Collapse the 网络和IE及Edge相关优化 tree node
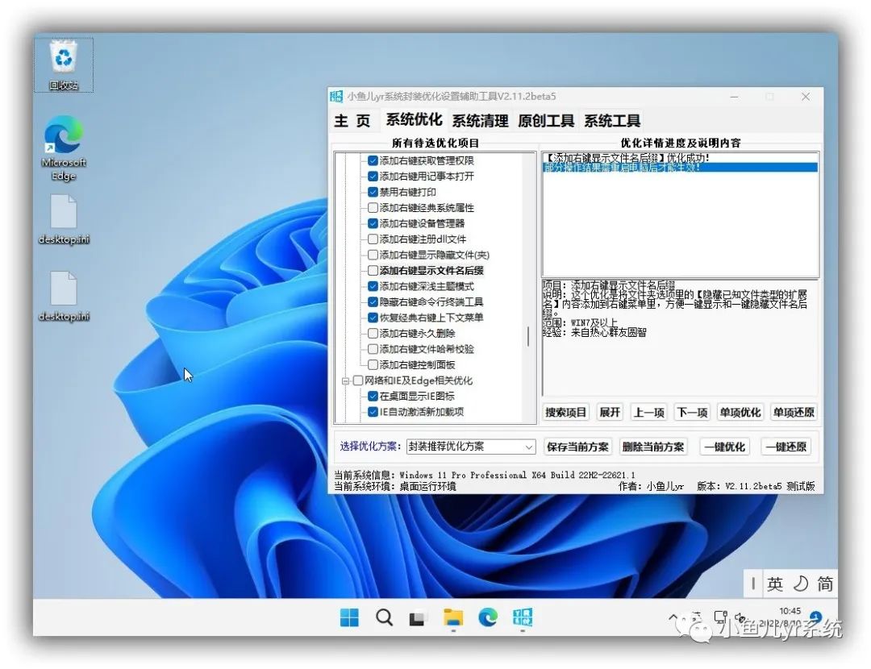Screen dimensions: 871x669 pyautogui.click(x=345, y=381)
